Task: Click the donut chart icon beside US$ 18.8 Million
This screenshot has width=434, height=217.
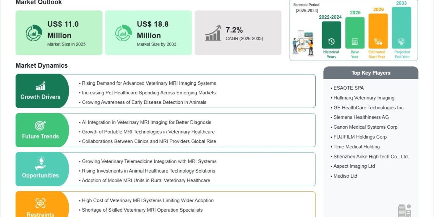Action: coord(123,33)
